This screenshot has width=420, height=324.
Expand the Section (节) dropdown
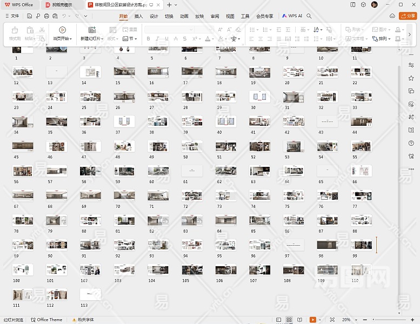(x=130, y=39)
